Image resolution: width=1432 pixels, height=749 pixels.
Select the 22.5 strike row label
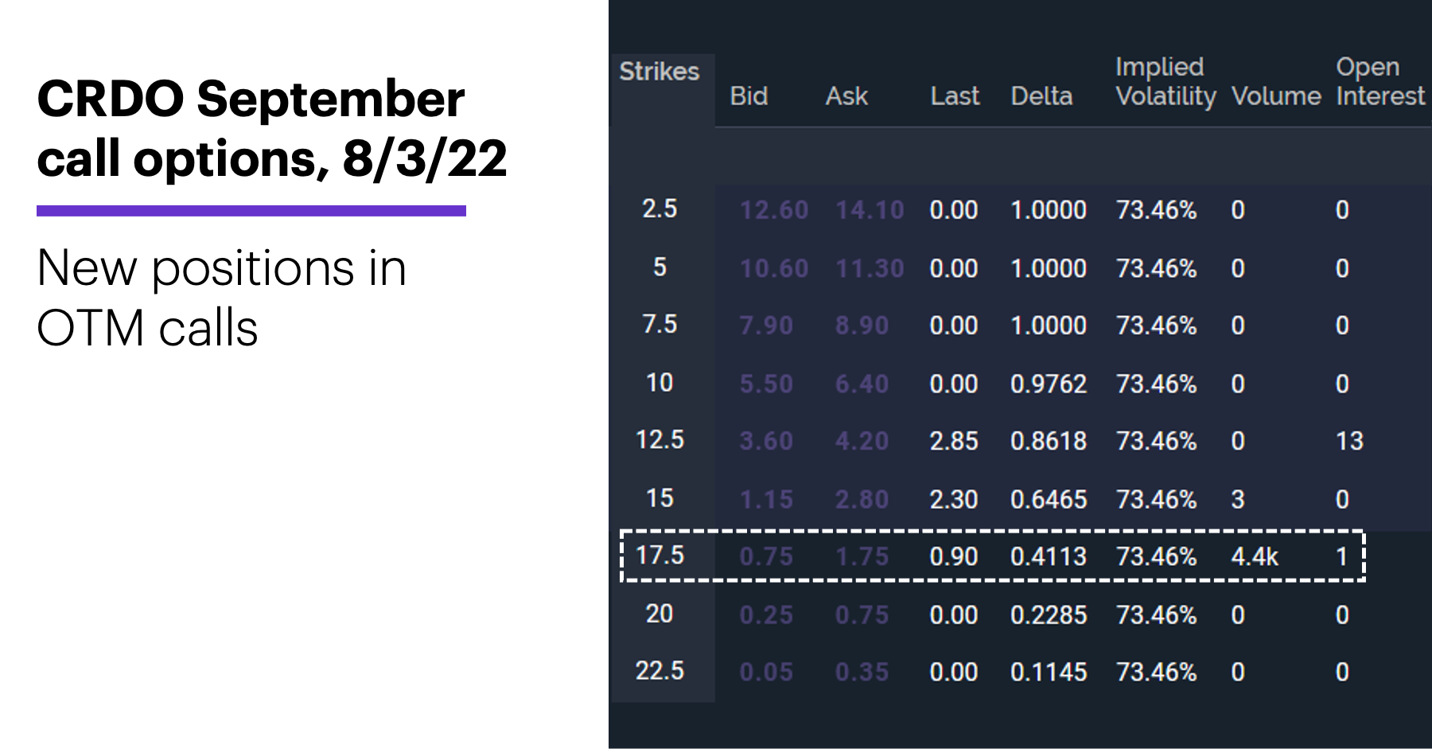(660, 670)
